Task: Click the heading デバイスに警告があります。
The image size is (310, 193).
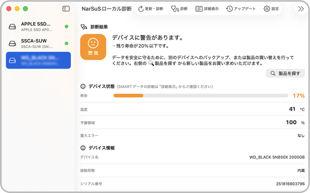Action: 147,38
